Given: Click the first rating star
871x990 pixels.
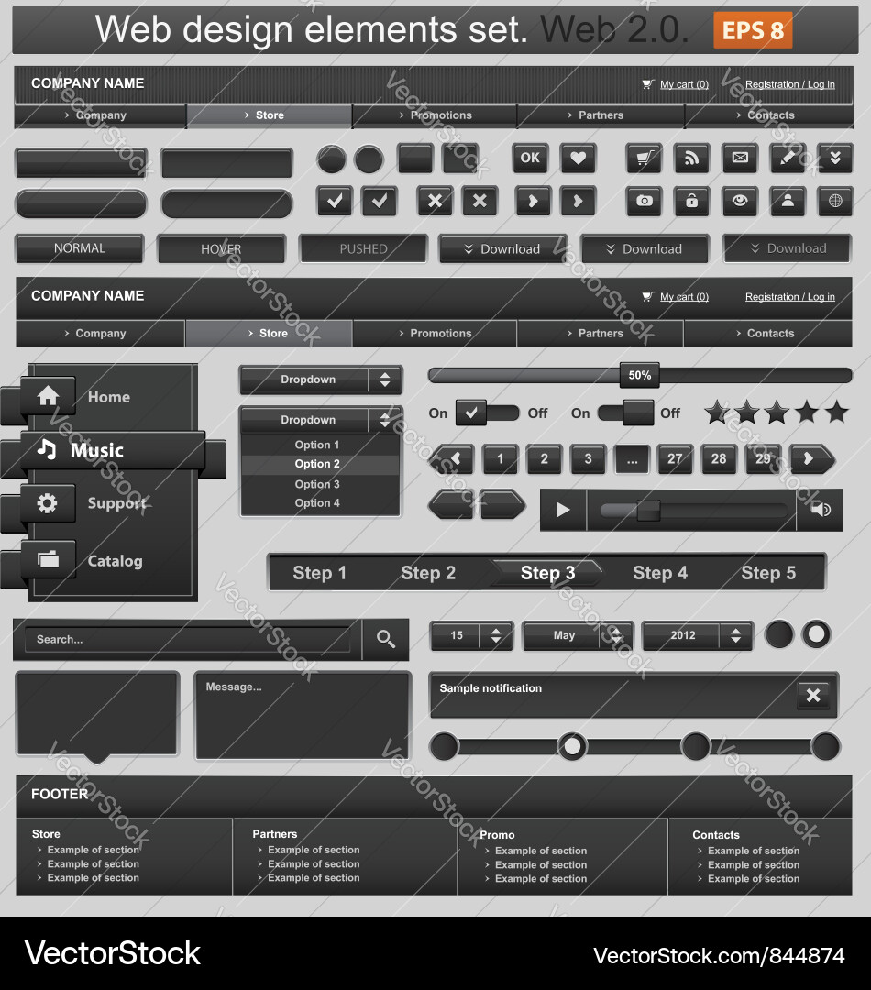Looking at the screenshot, I should (x=717, y=412).
